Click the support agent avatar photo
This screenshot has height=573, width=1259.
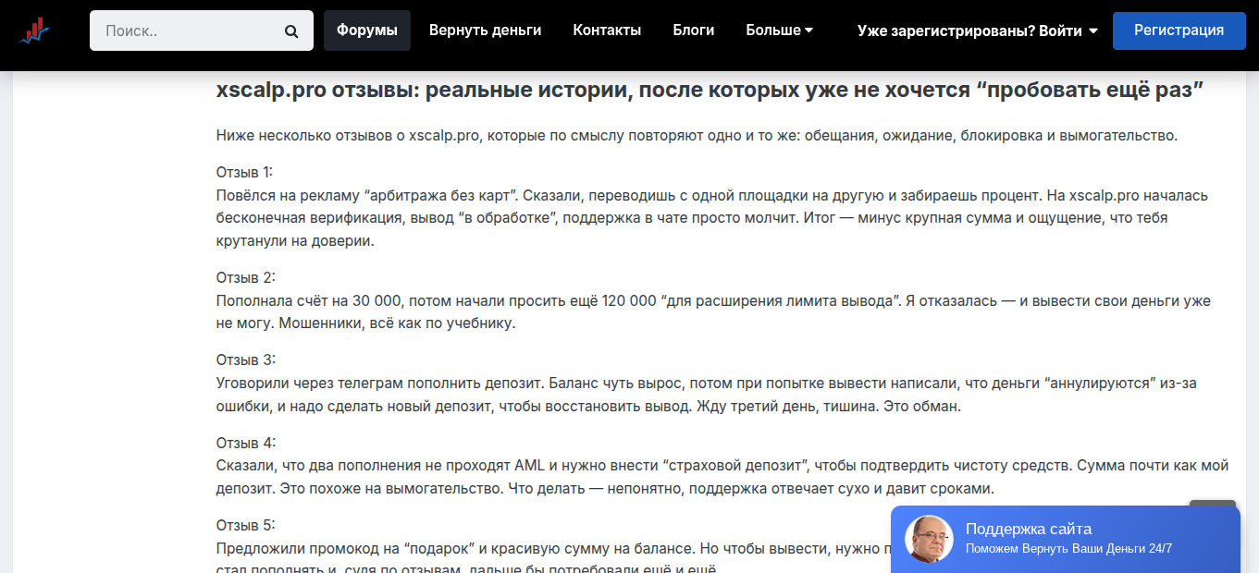tap(929, 539)
